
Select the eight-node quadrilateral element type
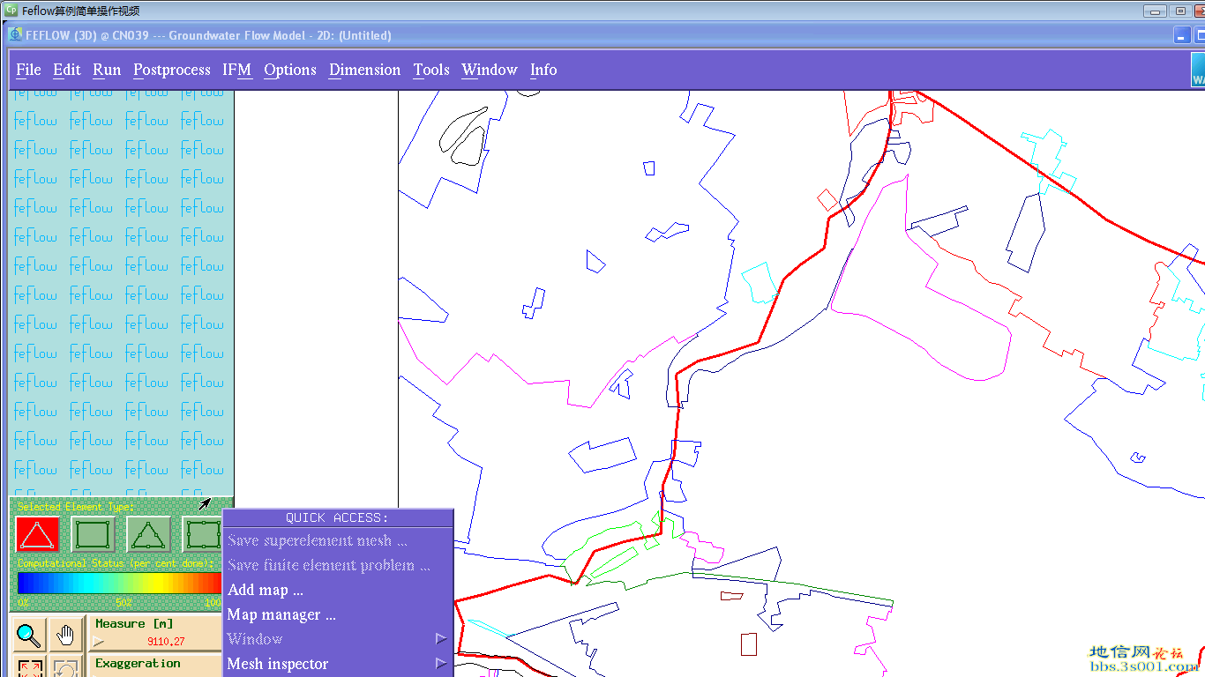coord(203,534)
